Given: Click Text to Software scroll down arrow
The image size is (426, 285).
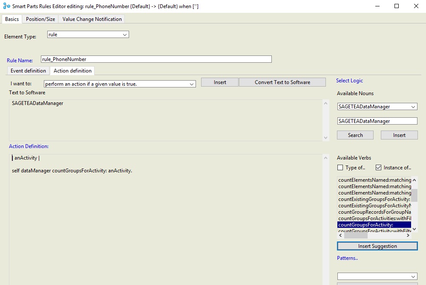Looking at the screenshot, I should [x=326, y=138].
